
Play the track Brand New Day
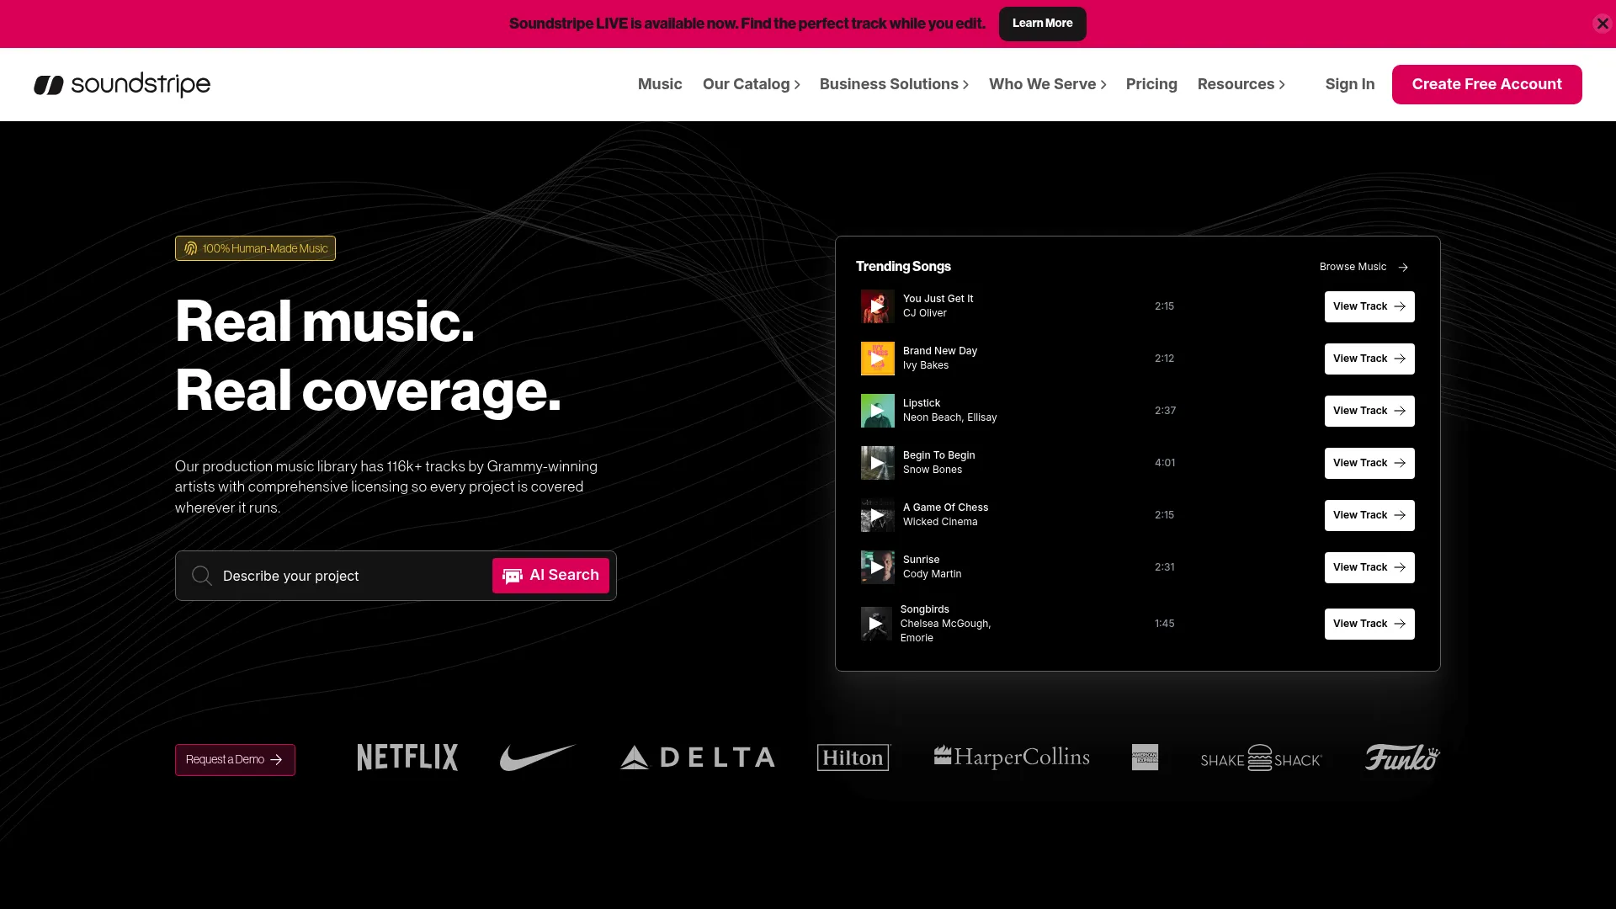click(x=877, y=359)
